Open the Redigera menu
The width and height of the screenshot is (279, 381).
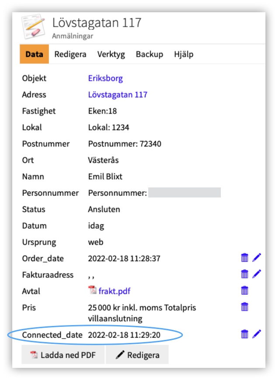(70, 55)
